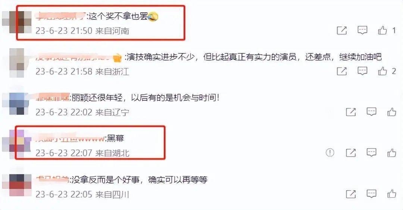Repost the Sichuan comment at 22:05
Screen dimensions: 403x210
point(351,194)
